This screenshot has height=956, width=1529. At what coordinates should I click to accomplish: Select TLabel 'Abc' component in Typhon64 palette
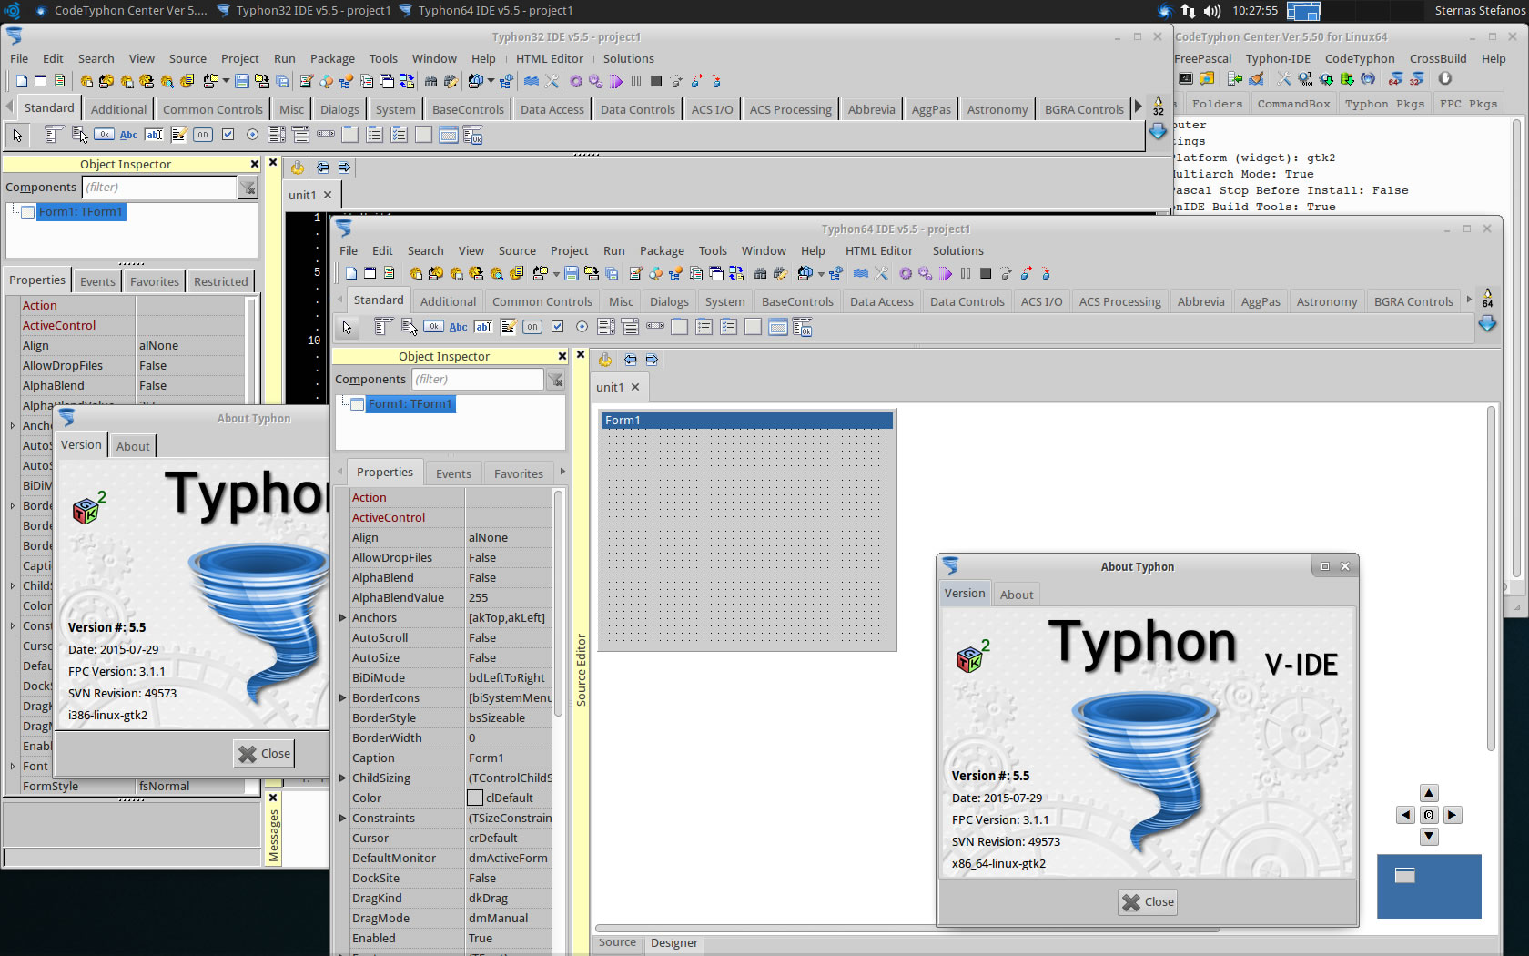coord(459,327)
